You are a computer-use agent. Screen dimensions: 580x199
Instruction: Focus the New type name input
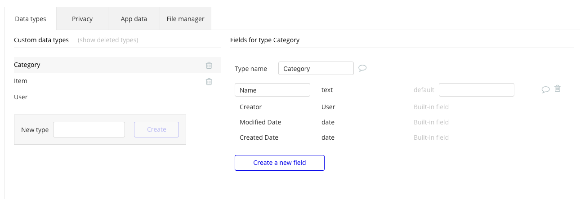point(89,129)
